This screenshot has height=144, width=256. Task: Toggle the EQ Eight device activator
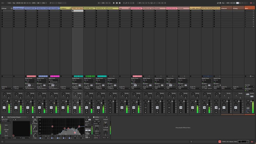click(33, 117)
